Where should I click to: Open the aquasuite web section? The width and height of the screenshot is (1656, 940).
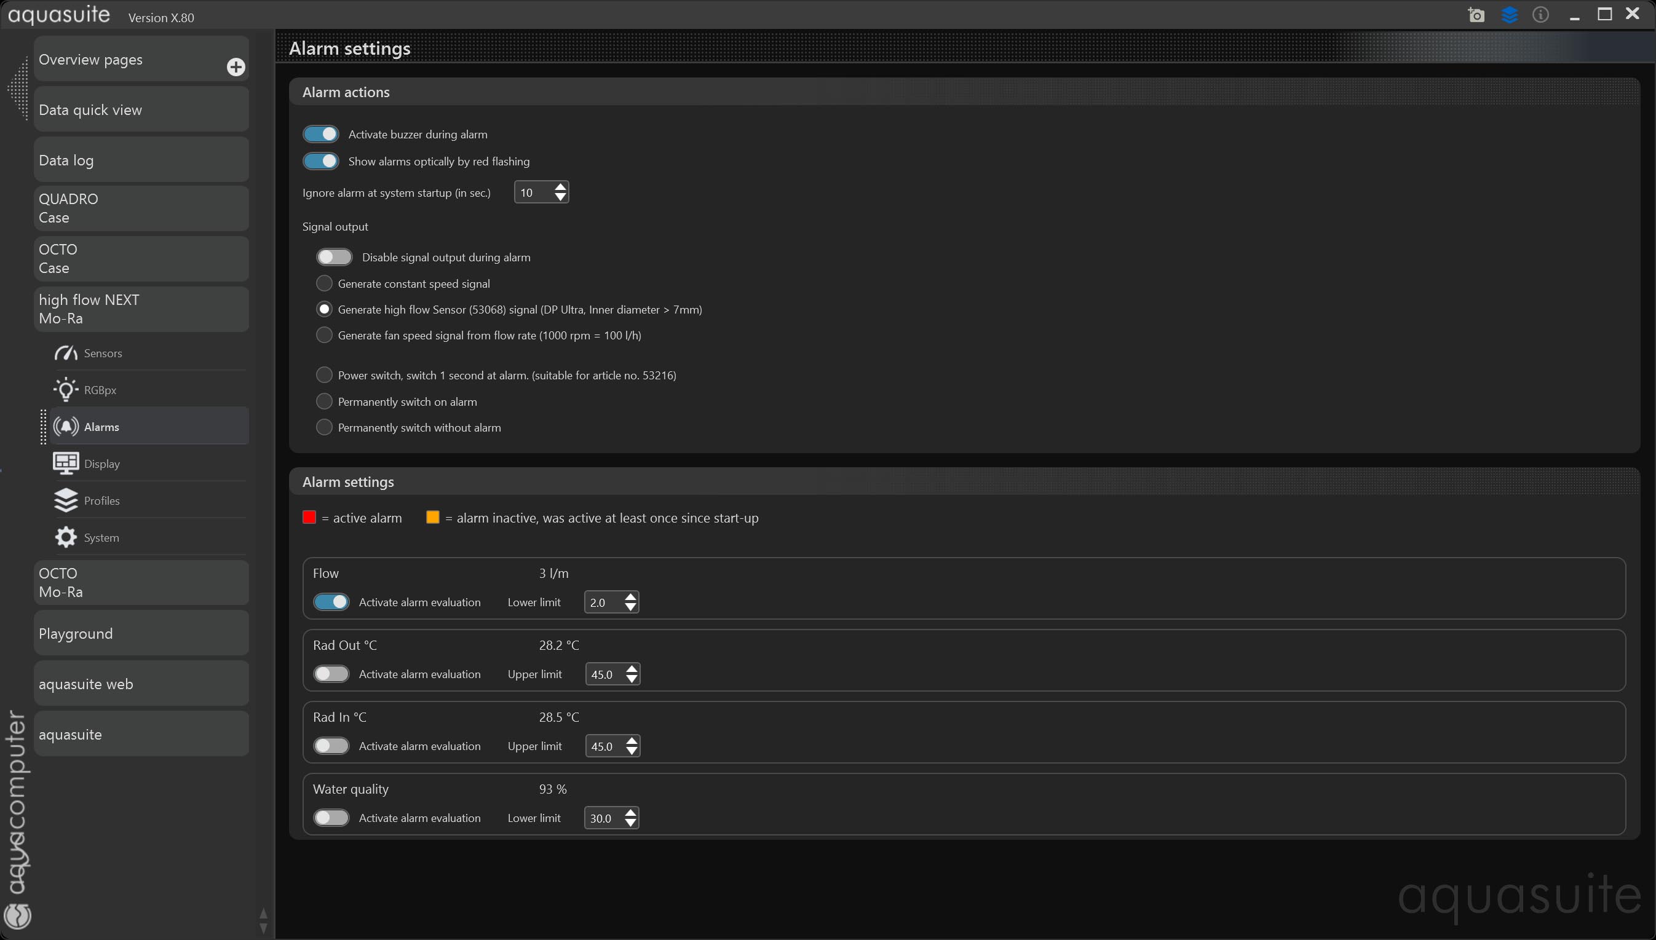(x=141, y=684)
